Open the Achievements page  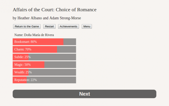point(69,26)
